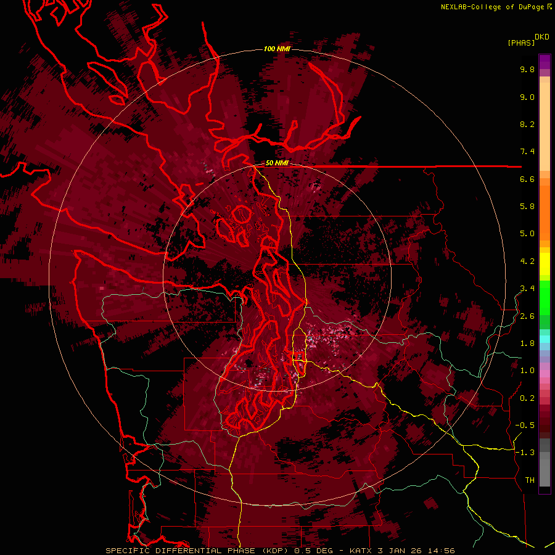Click the yellow segment of the color bar

[545, 264]
